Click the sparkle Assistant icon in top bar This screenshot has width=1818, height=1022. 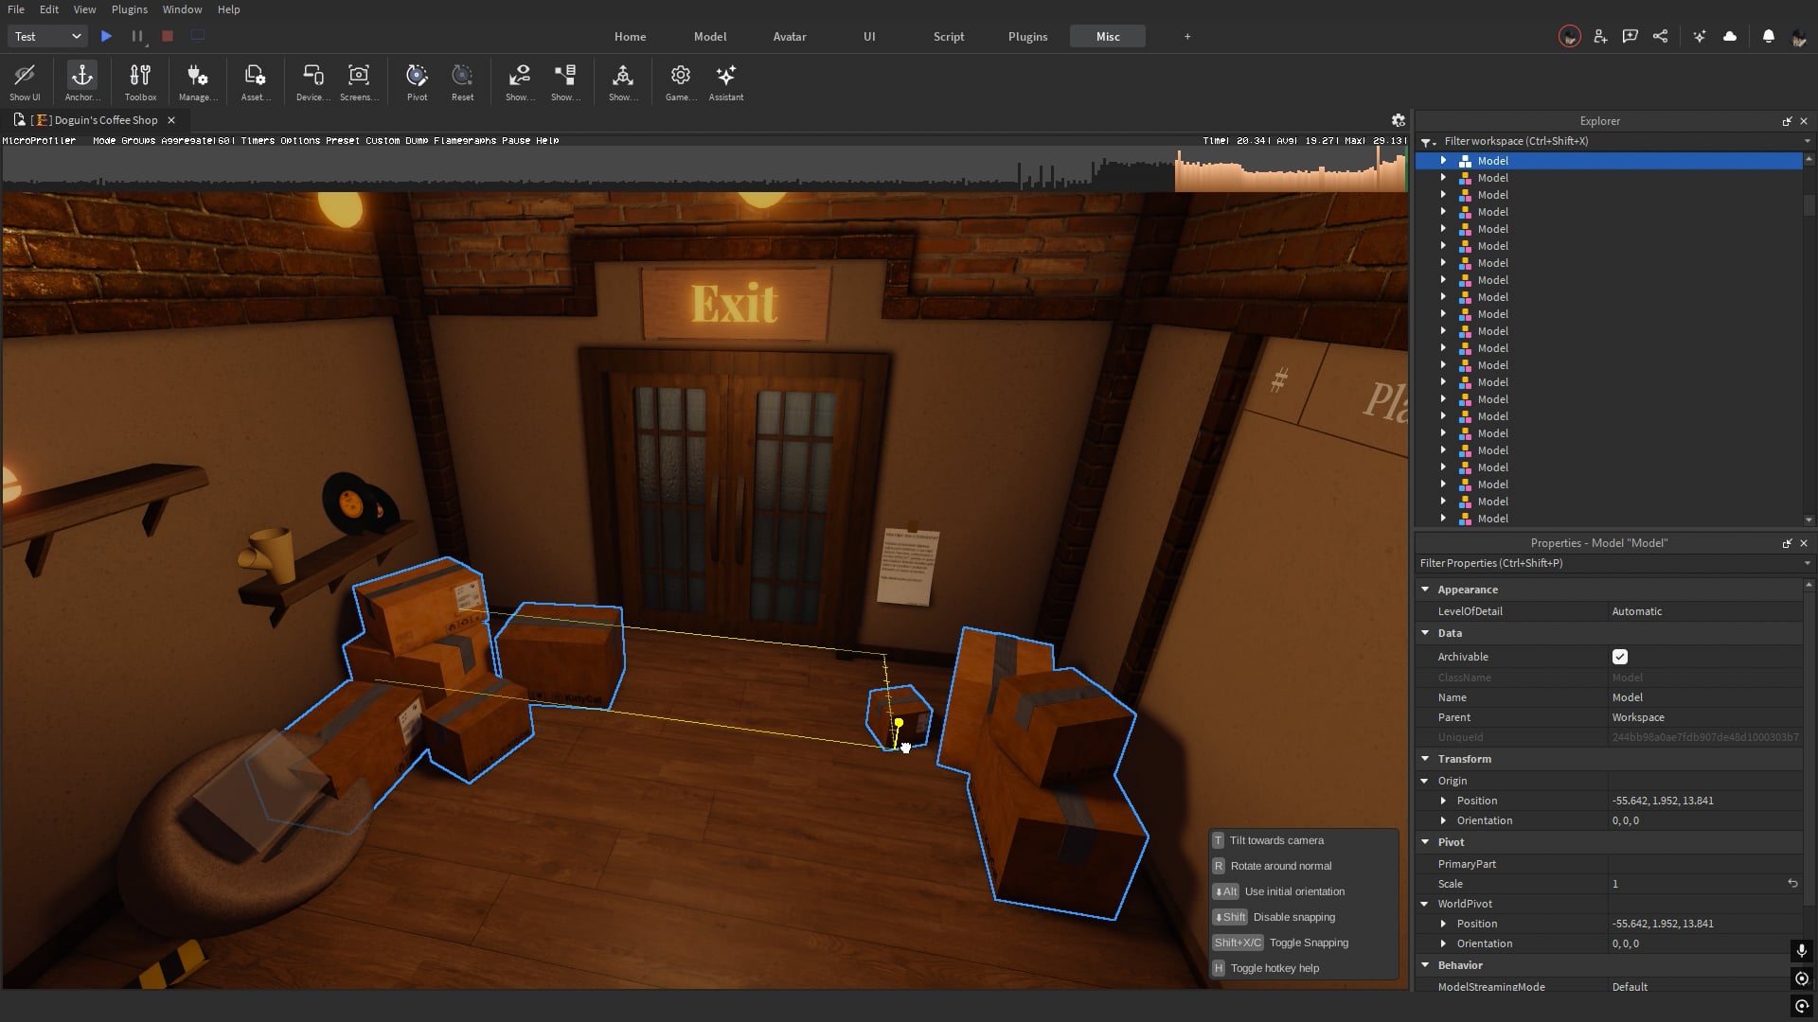coord(1700,37)
